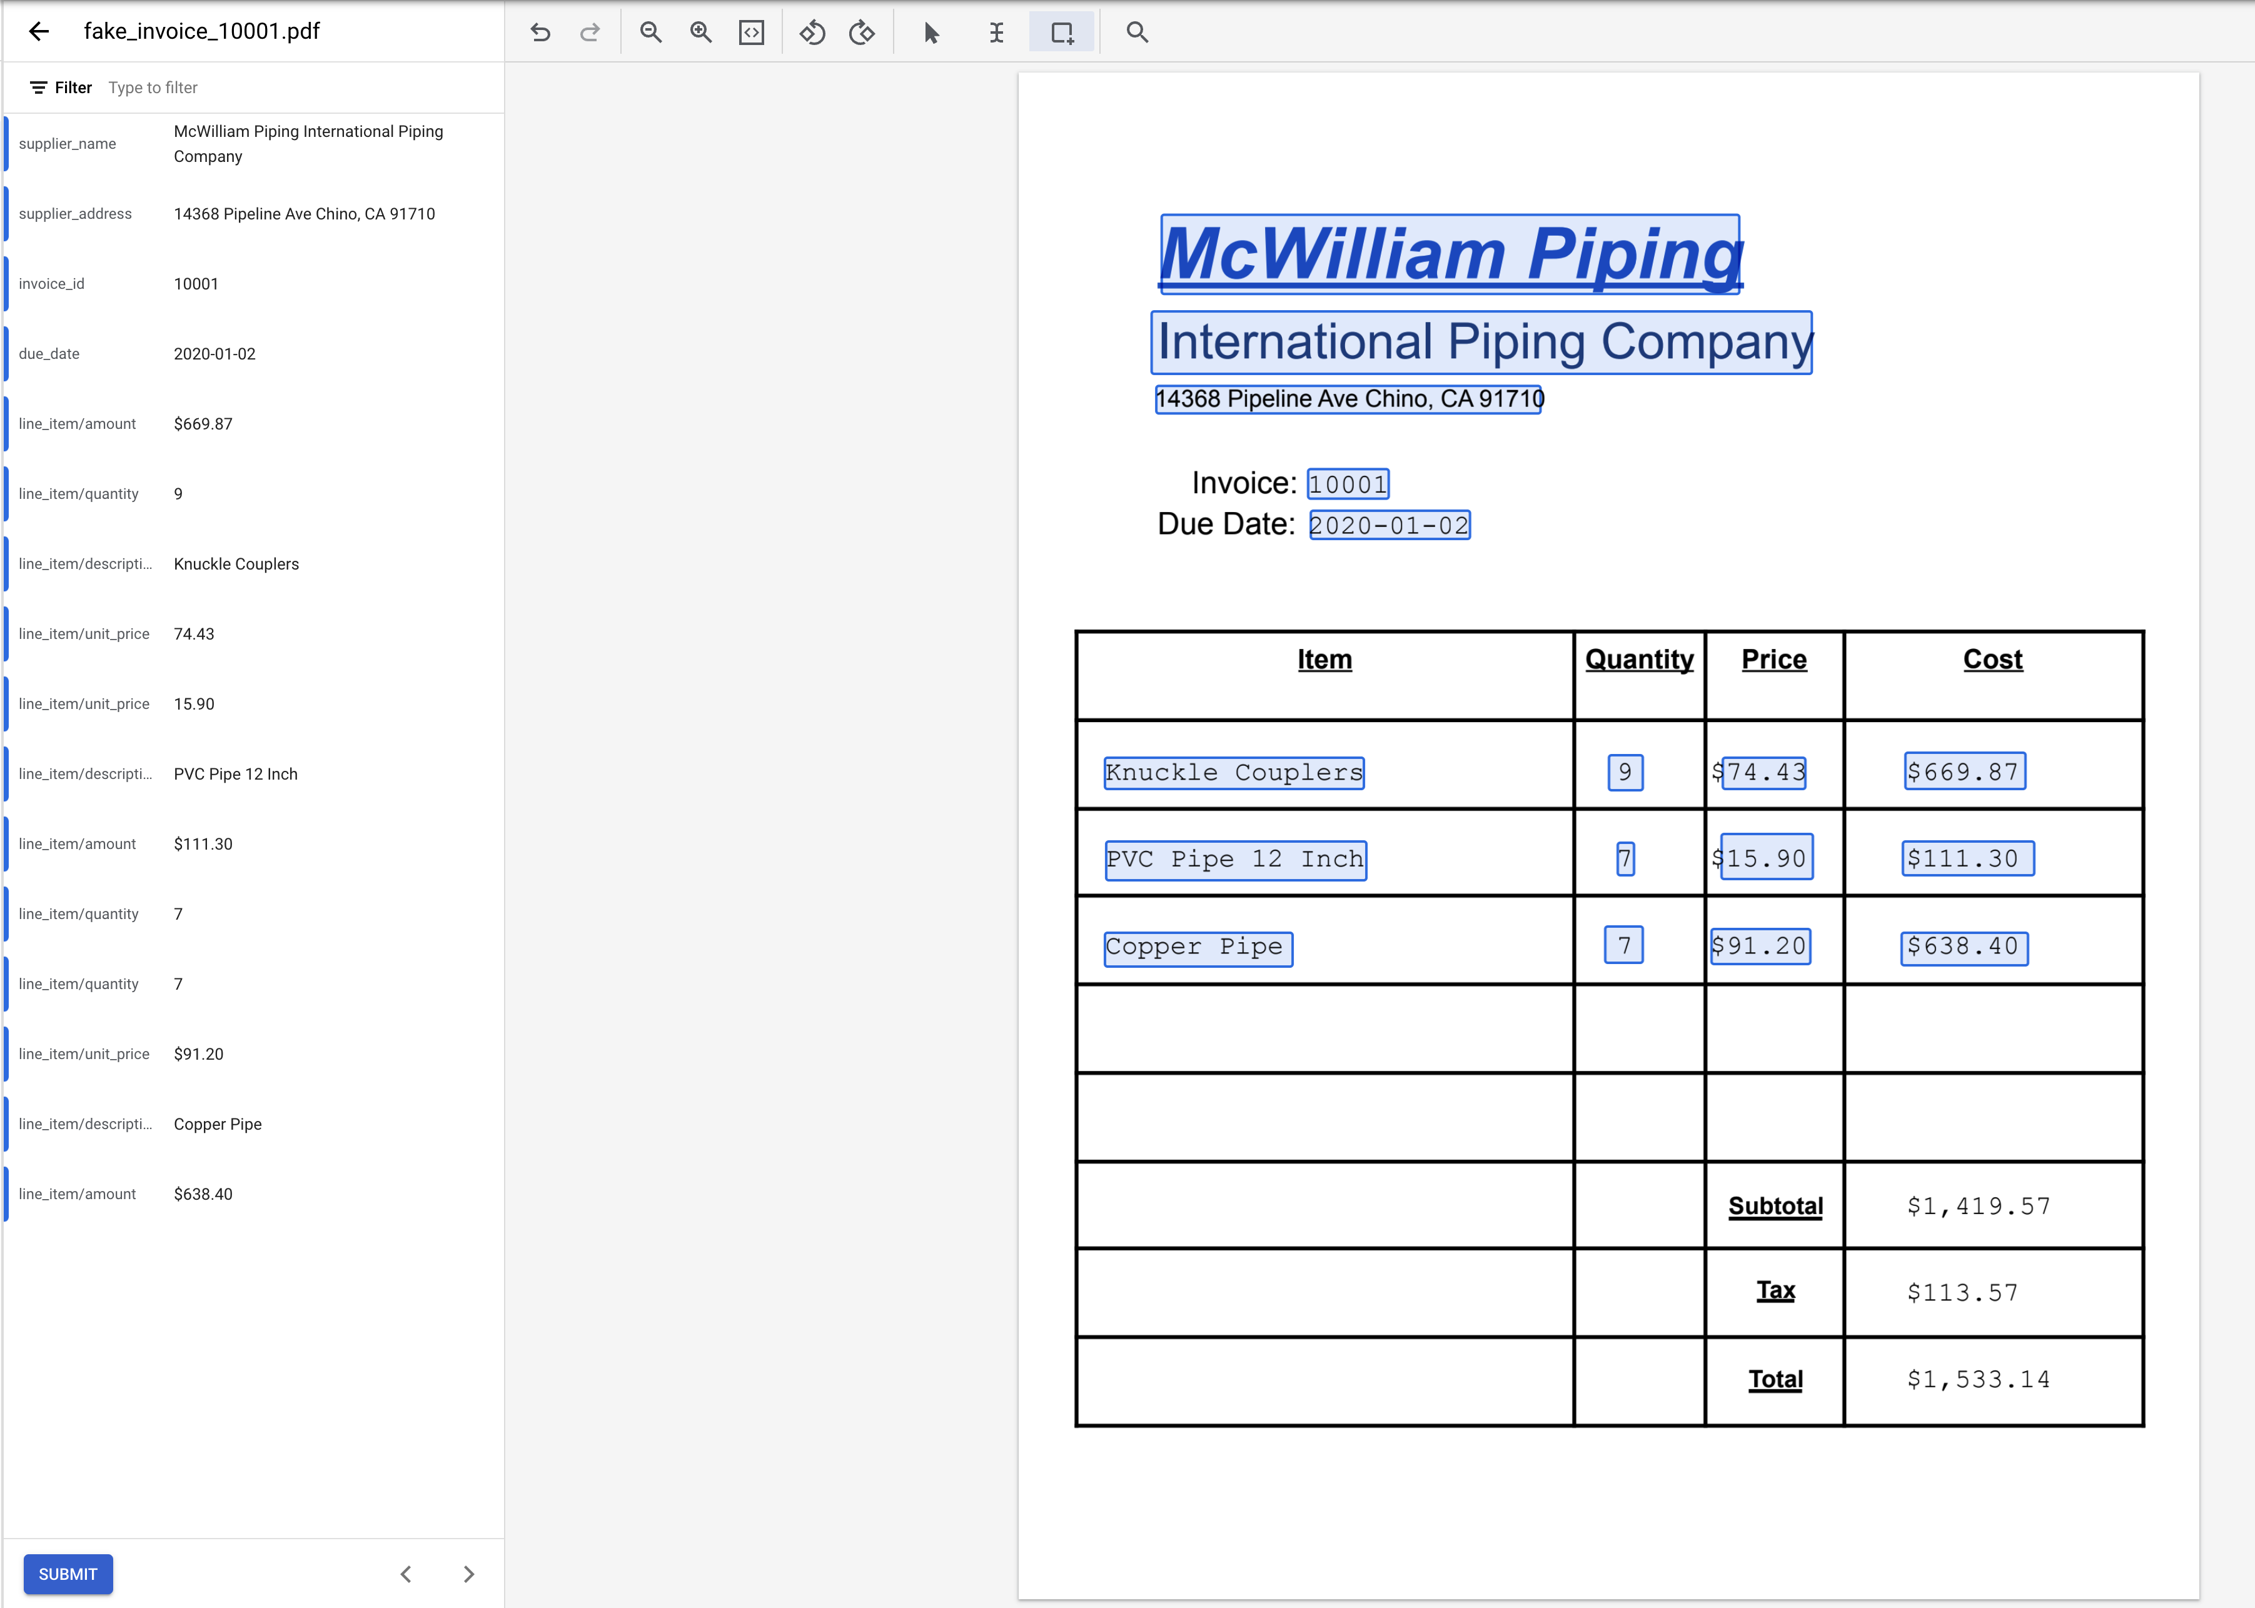Viewport: 2255px width, 1608px height.
Task: Go to the previous document using the left chevron
Action: (406, 1574)
